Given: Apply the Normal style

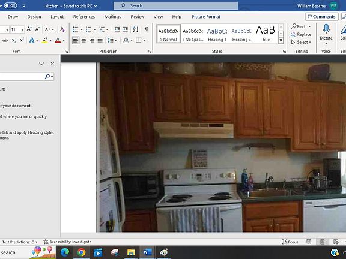Looking at the screenshot, I should [169, 34].
